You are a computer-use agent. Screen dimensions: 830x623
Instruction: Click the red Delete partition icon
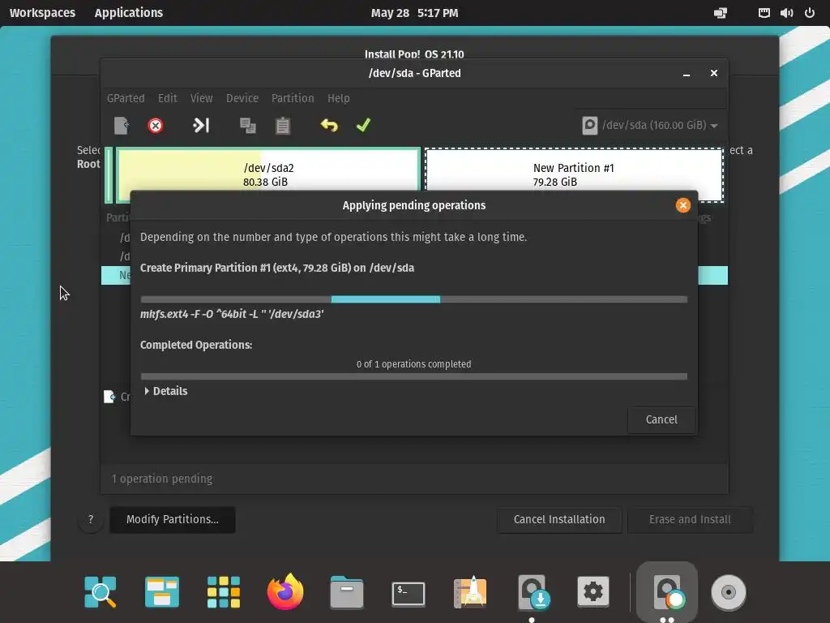click(155, 126)
